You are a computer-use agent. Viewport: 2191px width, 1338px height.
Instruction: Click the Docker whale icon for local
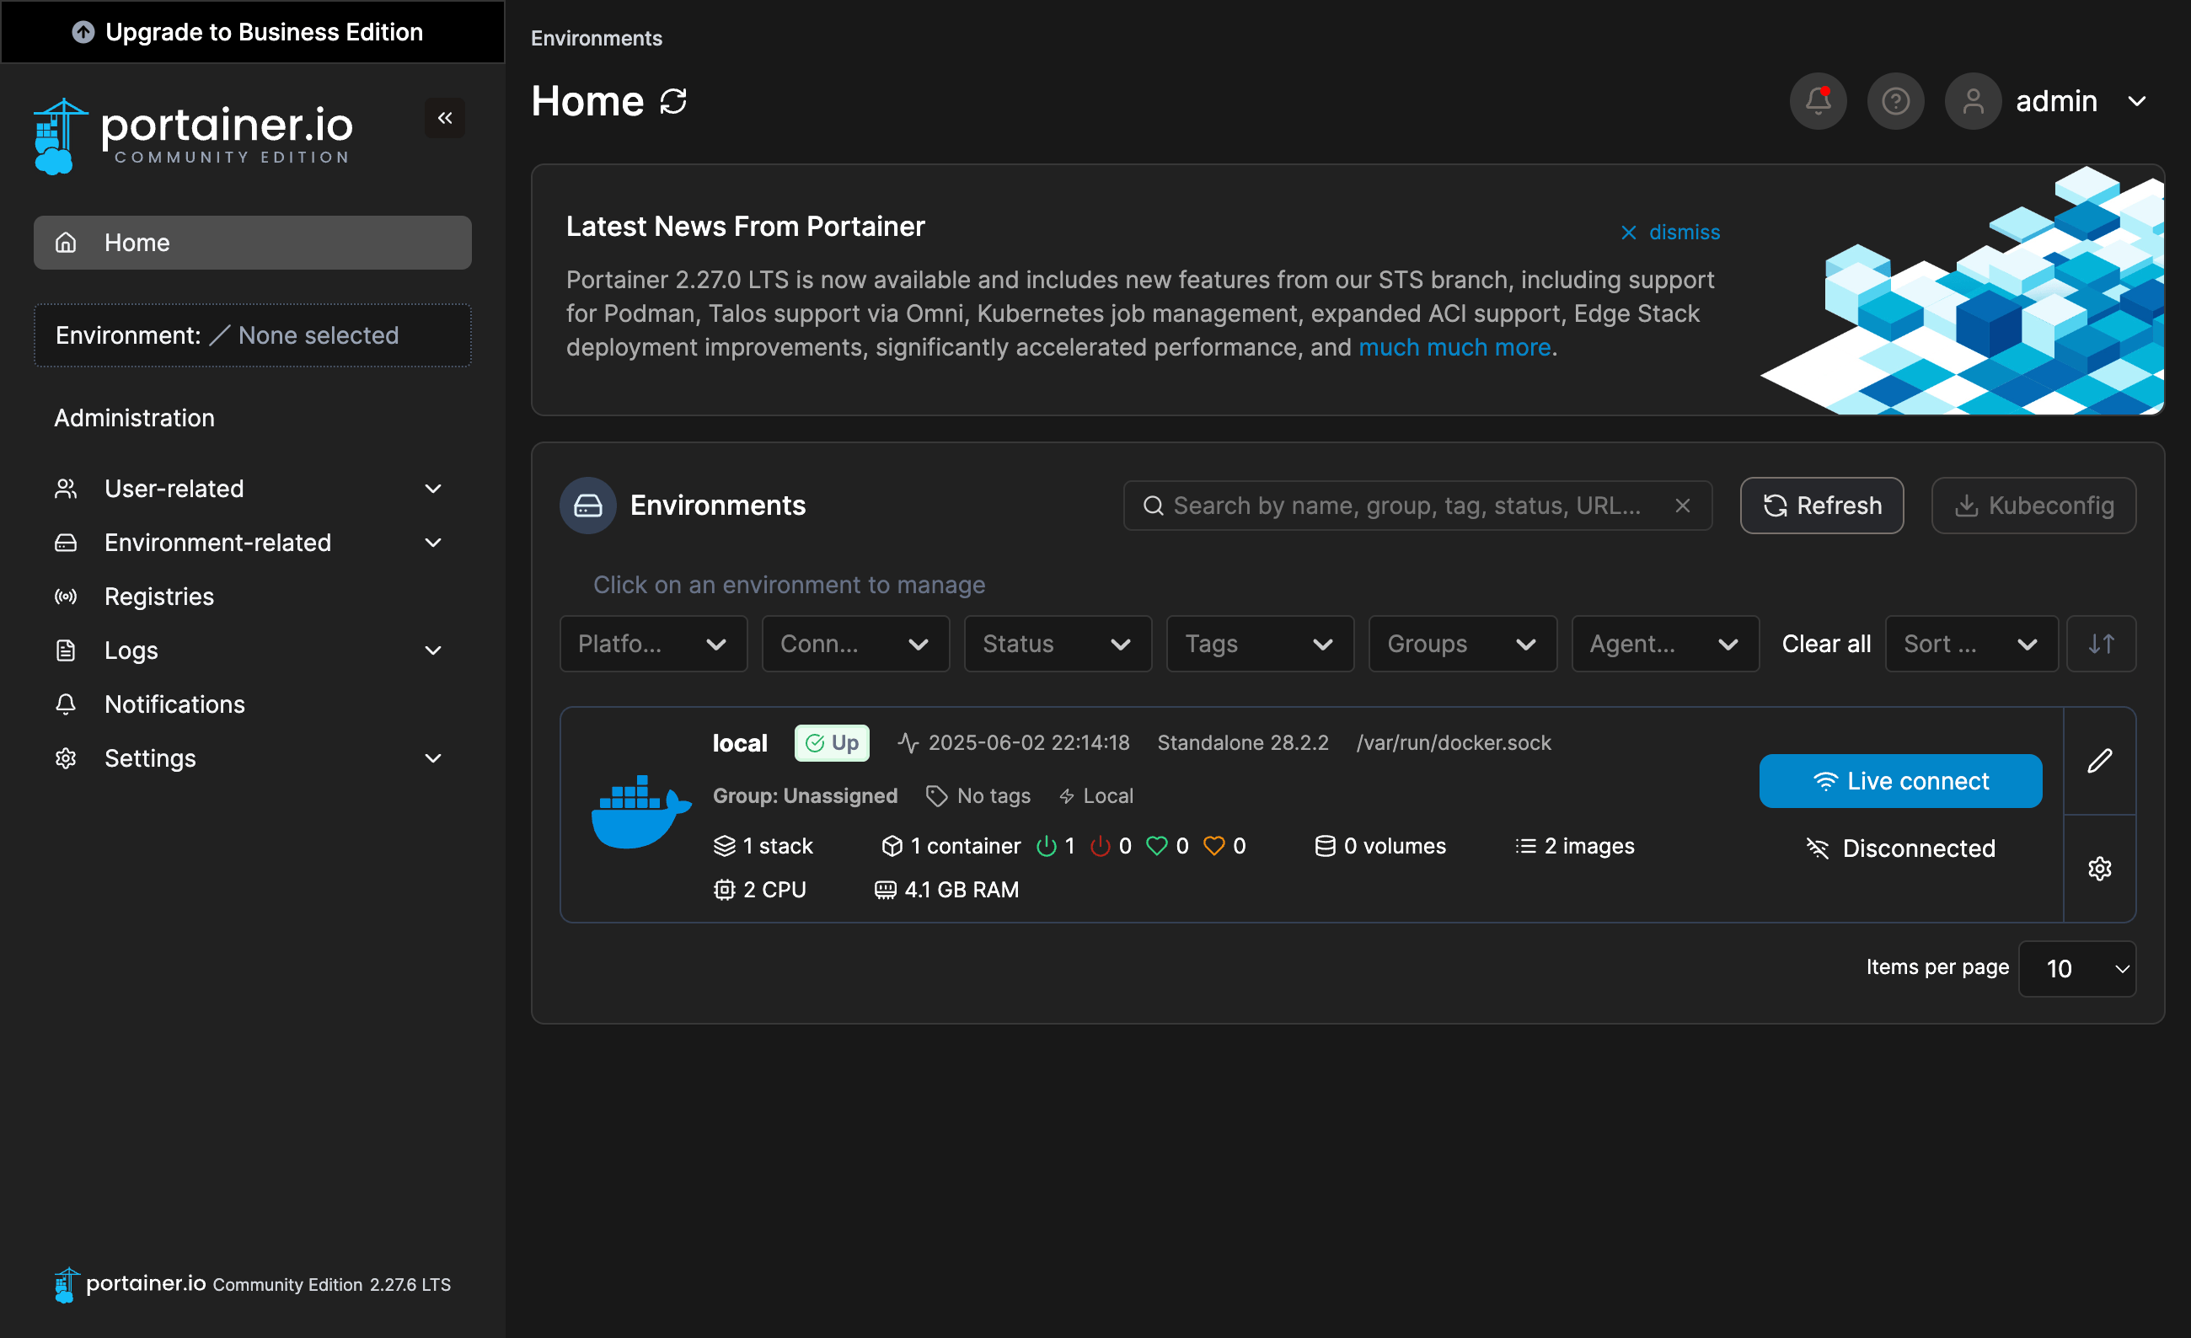tap(640, 812)
